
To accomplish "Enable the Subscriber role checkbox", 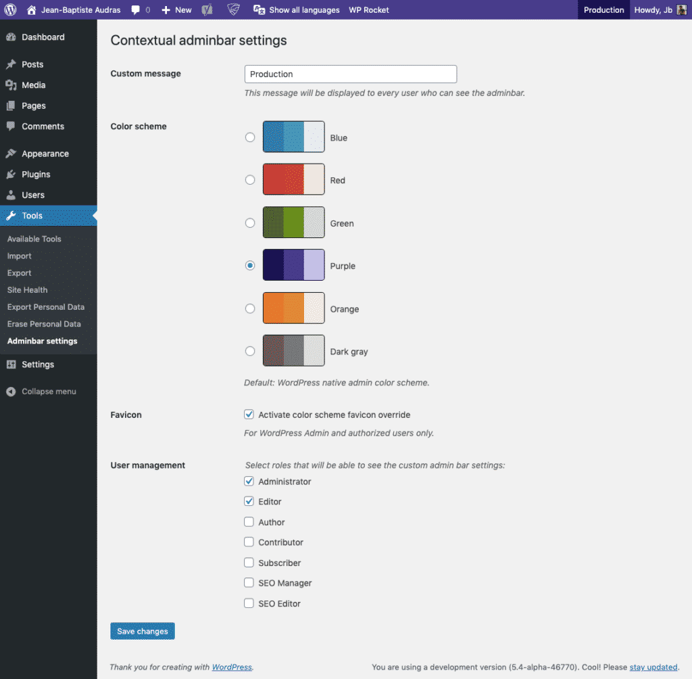I will pos(249,563).
